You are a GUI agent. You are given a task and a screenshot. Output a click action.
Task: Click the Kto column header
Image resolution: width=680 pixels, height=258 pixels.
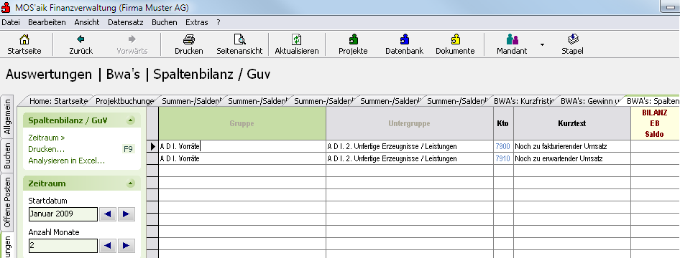(x=503, y=123)
